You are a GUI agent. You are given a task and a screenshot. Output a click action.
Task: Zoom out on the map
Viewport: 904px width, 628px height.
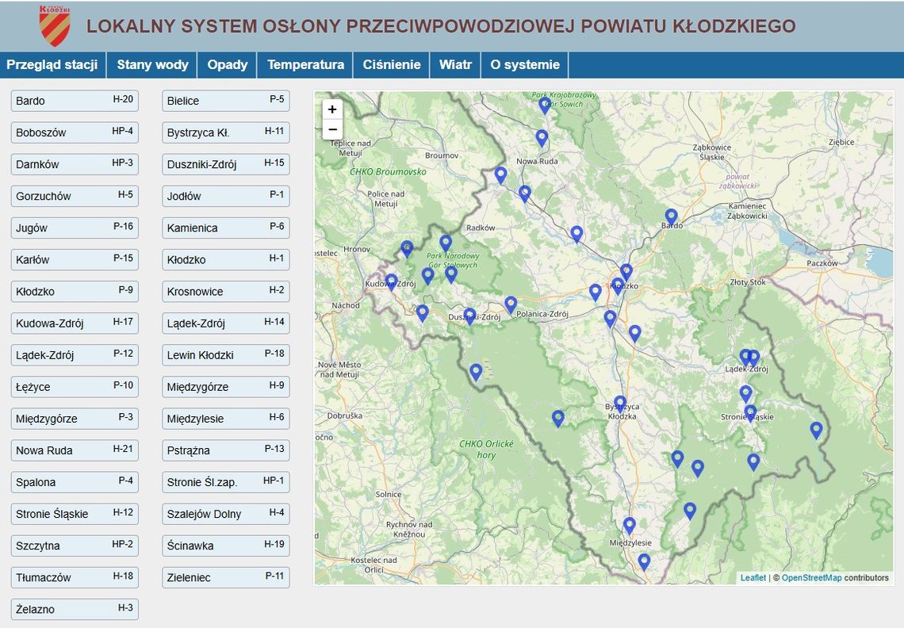tap(333, 128)
